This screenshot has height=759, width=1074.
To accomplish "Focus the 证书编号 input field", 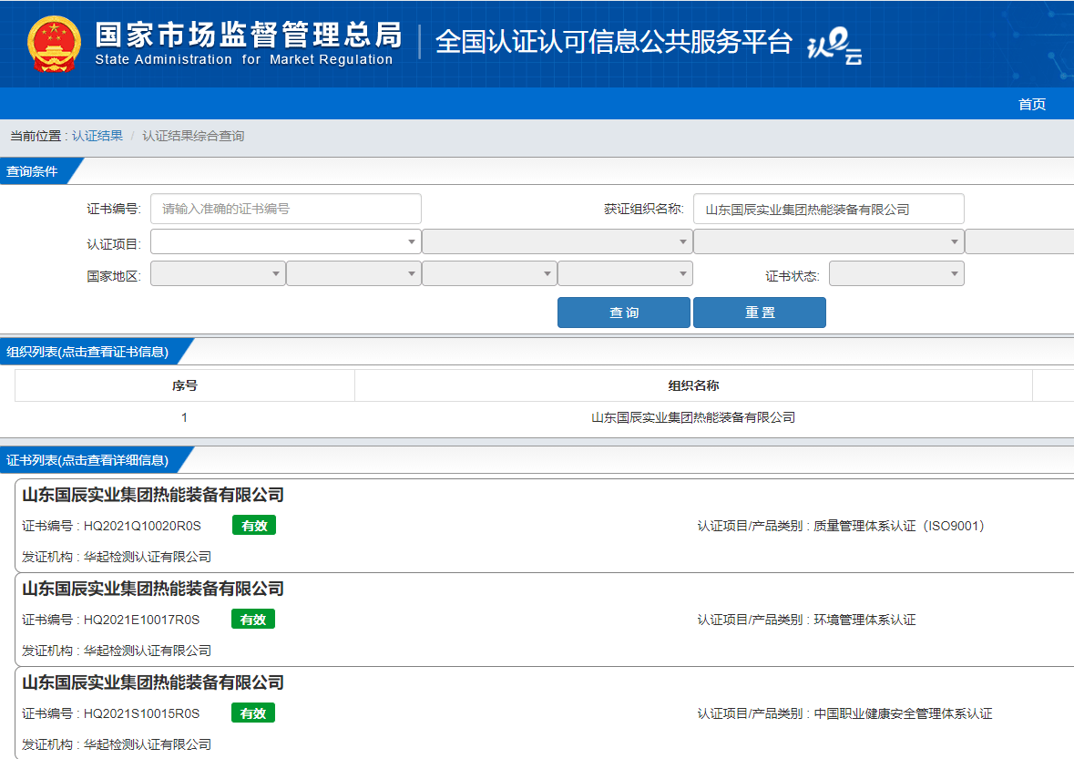I will coord(286,209).
